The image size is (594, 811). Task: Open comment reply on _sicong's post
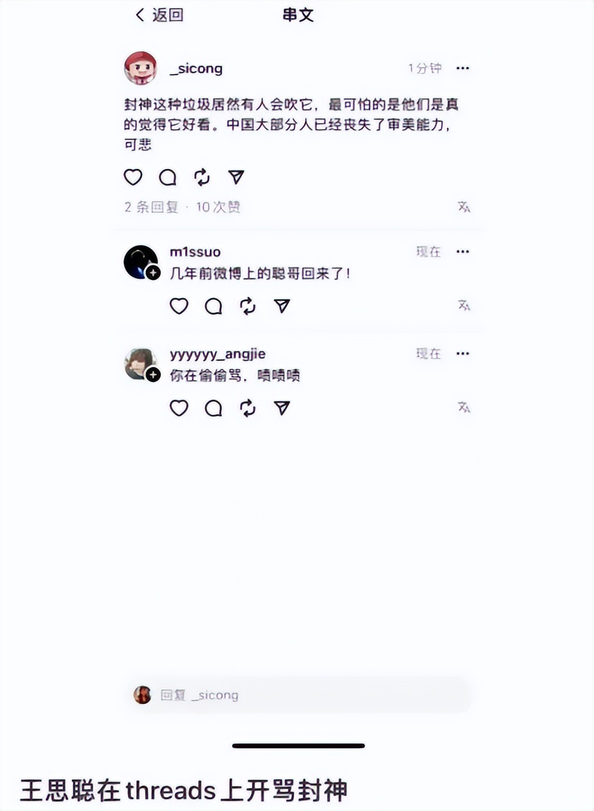(168, 177)
